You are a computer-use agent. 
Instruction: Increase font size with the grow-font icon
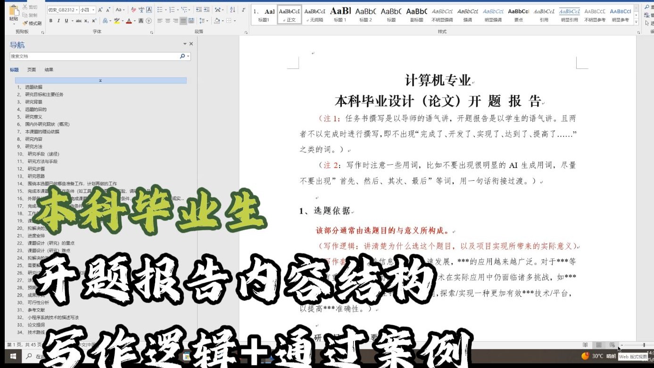coord(100,10)
